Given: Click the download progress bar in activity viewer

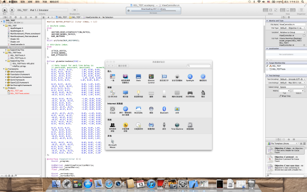Looking at the screenshot, I should coord(153,11).
